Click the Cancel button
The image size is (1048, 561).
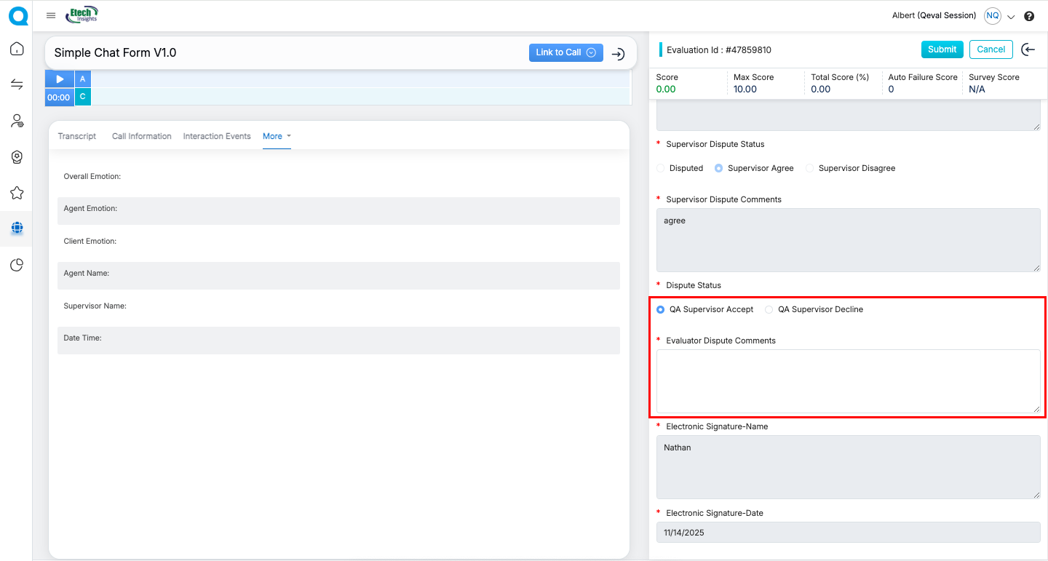tap(991, 49)
